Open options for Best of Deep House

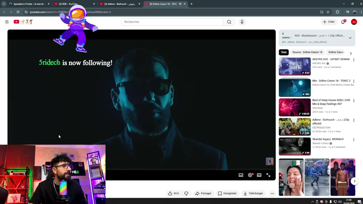tap(354, 101)
